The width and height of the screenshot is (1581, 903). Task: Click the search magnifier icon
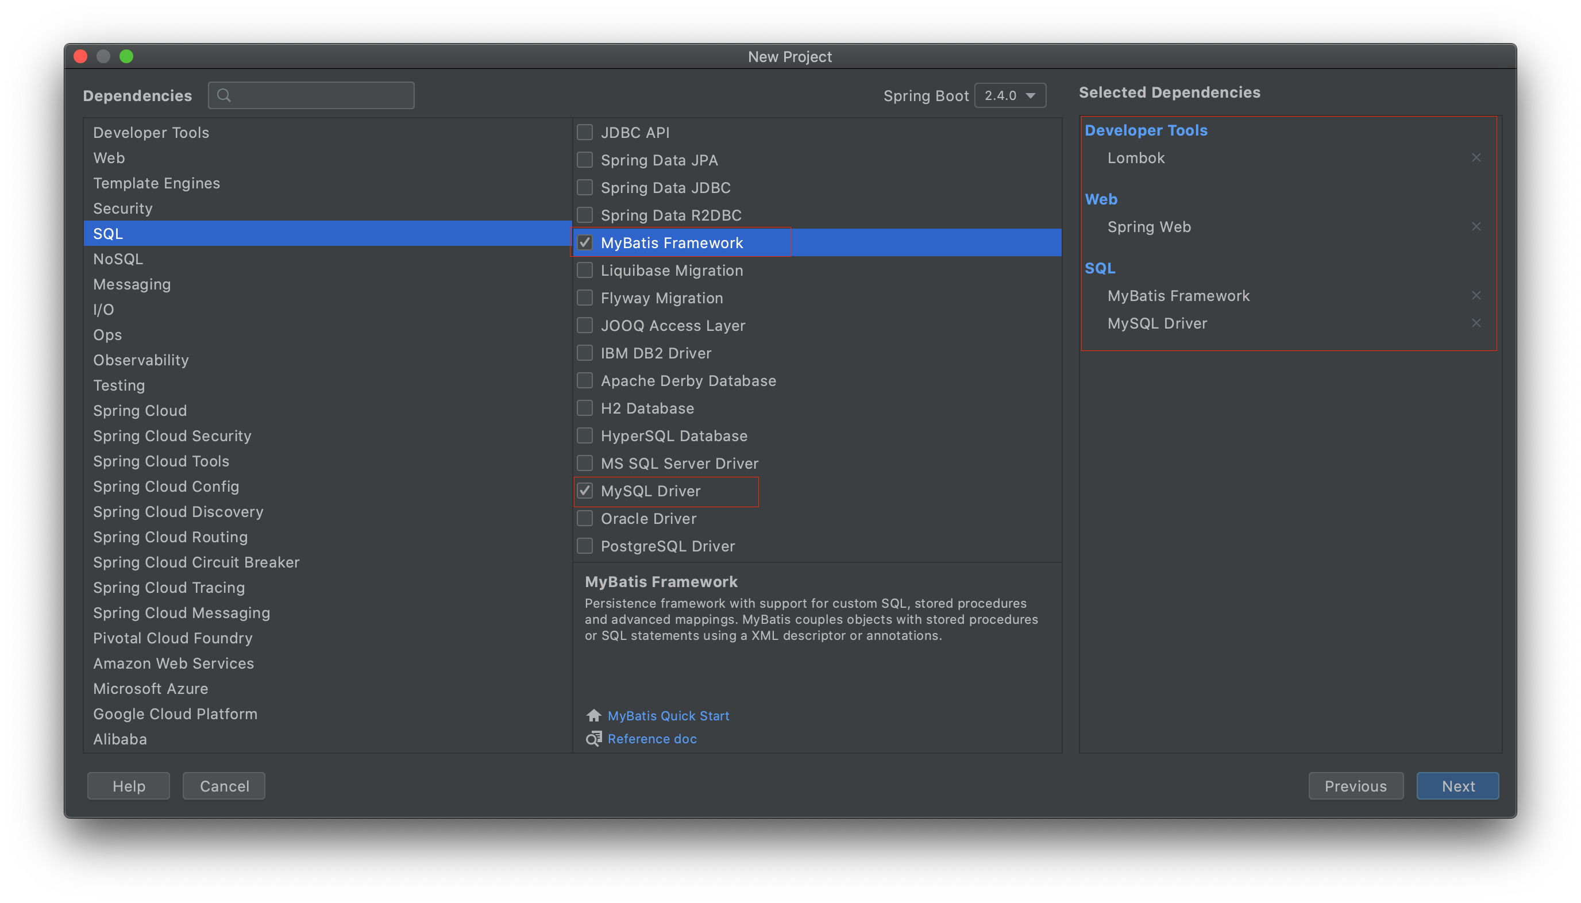(x=224, y=95)
